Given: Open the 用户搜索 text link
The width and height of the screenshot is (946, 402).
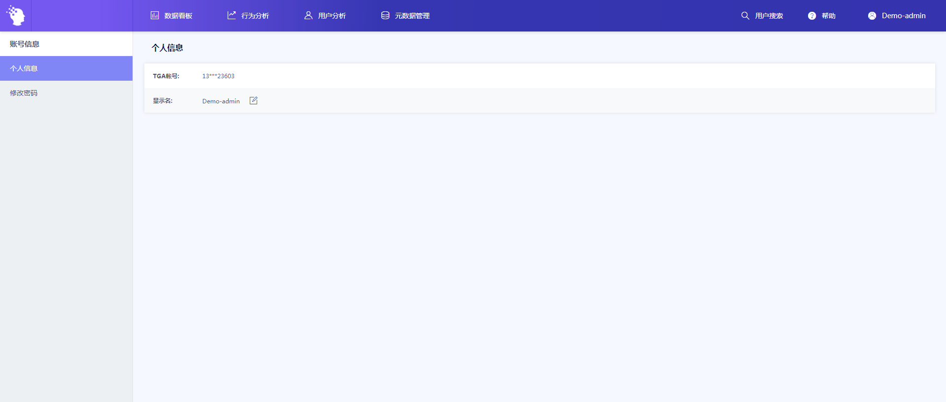Looking at the screenshot, I should click(x=769, y=16).
